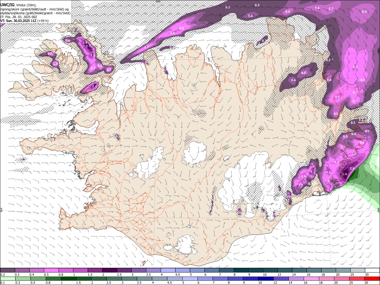Screen dimensions: 380x285
Task: Click the "(+59 h)" forecast offset
Action: tap(43, 21)
